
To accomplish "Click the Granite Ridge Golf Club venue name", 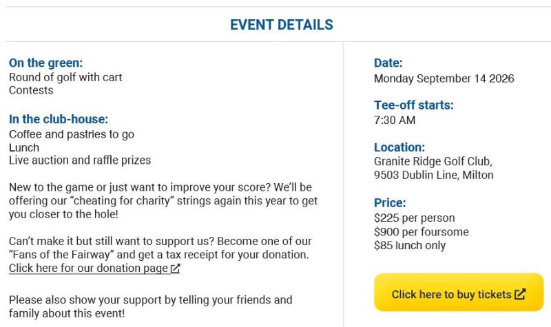I will [433, 161].
